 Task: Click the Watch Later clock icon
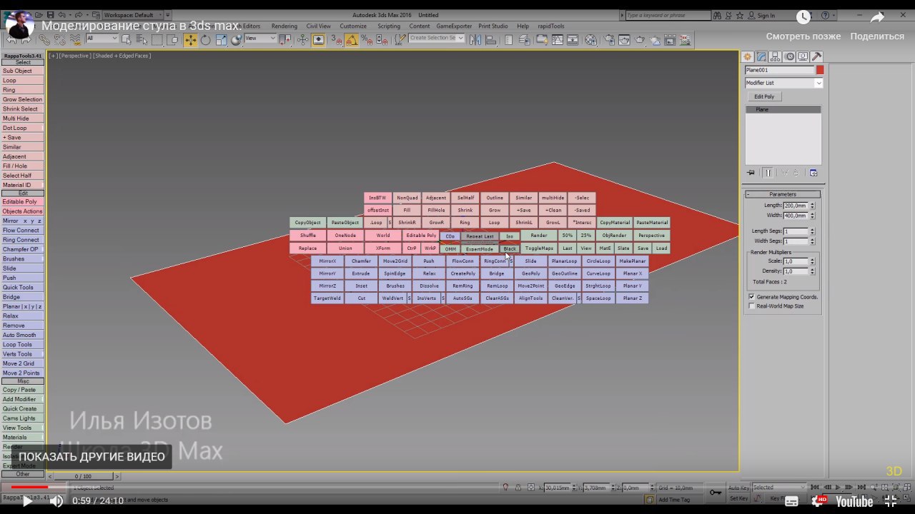click(x=803, y=17)
